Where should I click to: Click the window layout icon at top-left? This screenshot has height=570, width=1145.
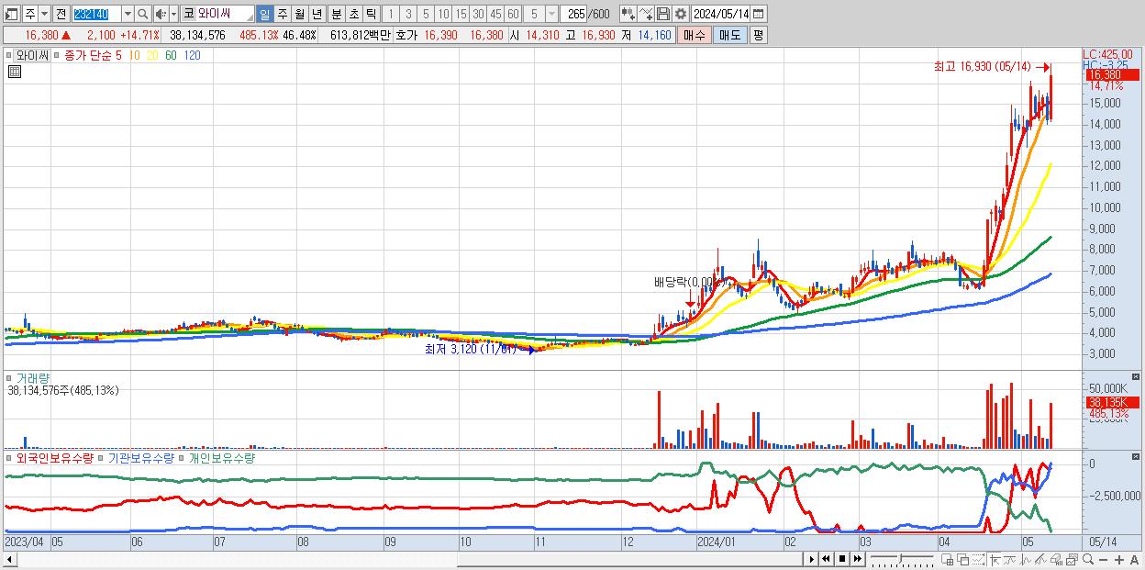[12, 14]
